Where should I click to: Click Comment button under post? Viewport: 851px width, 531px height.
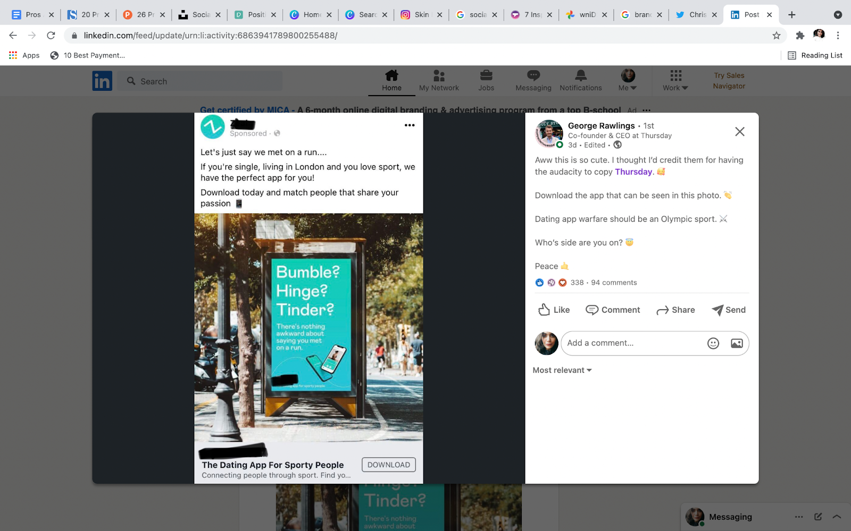(613, 310)
